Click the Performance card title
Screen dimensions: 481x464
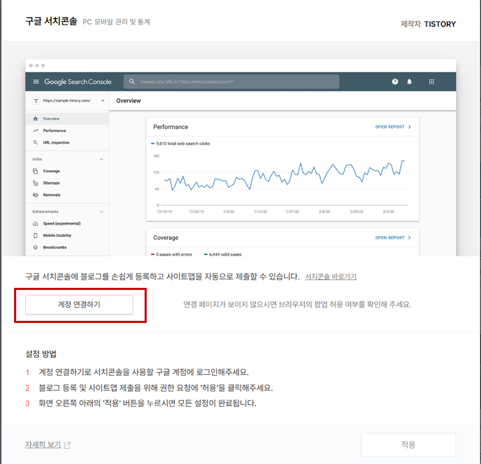coord(170,127)
